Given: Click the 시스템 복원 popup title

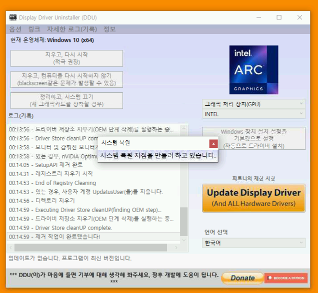Looking at the screenshot, I should [115, 143].
